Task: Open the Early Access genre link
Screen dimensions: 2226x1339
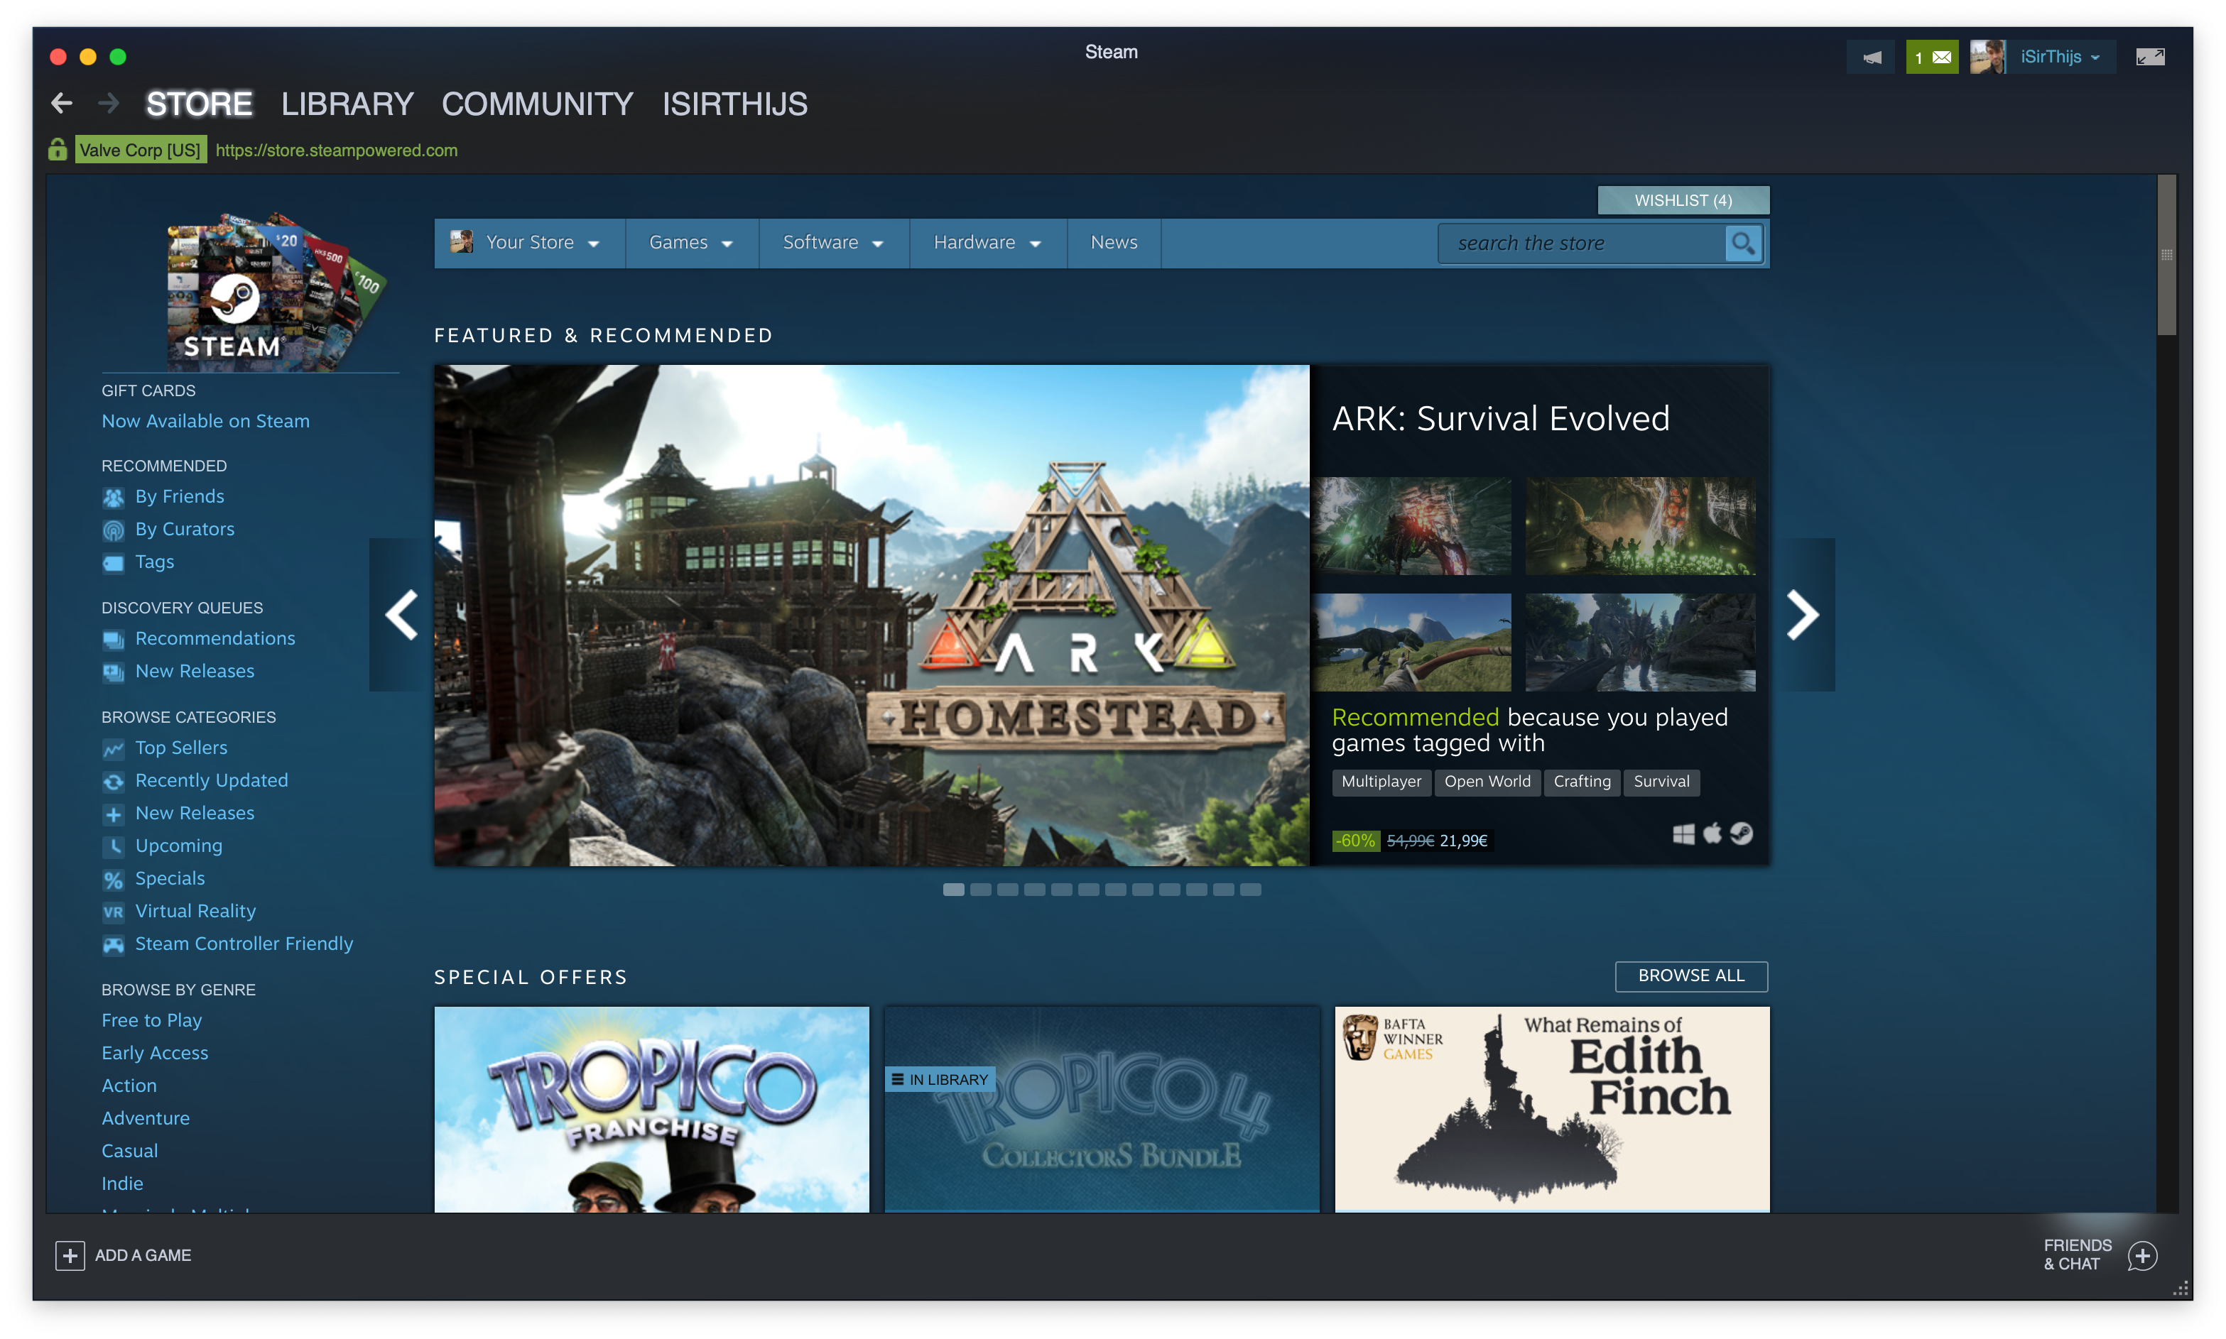Action: click(x=154, y=1053)
